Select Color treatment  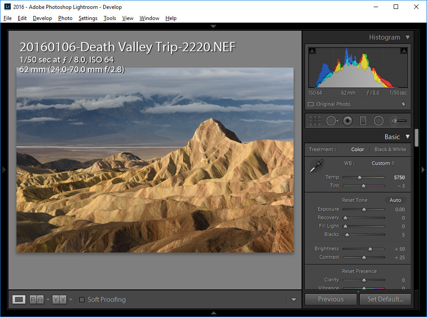pyautogui.click(x=357, y=149)
